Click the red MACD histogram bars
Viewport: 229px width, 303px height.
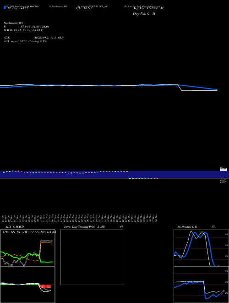pos(45,286)
